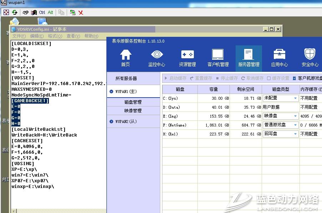Open 应用中心 toolbox icon

coord(279,58)
